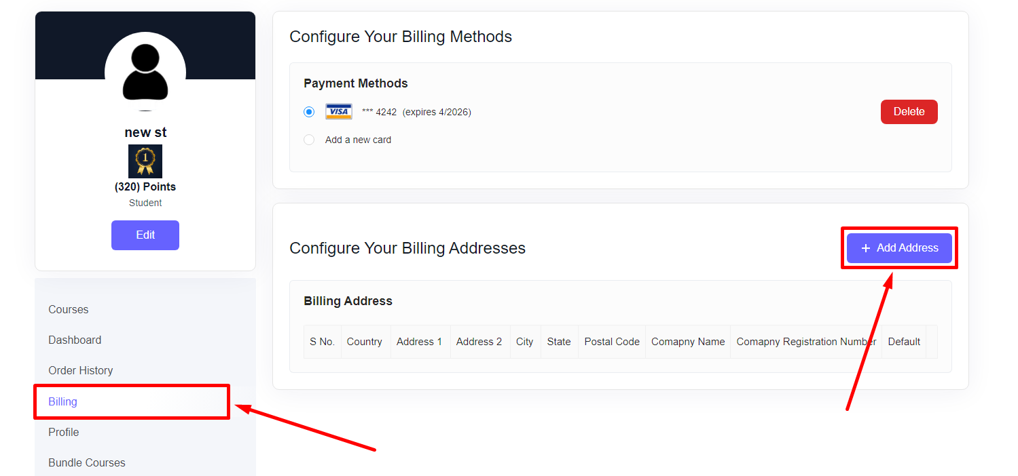The height and width of the screenshot is (476, 1018).
Task: Click the user name 'new st'
Action: point(145,132)
